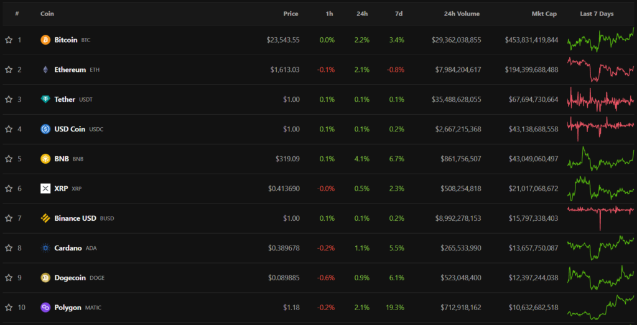The image size is (637, 325).
Task: Open the Ethereum coin page link
Action: (70, 69)
